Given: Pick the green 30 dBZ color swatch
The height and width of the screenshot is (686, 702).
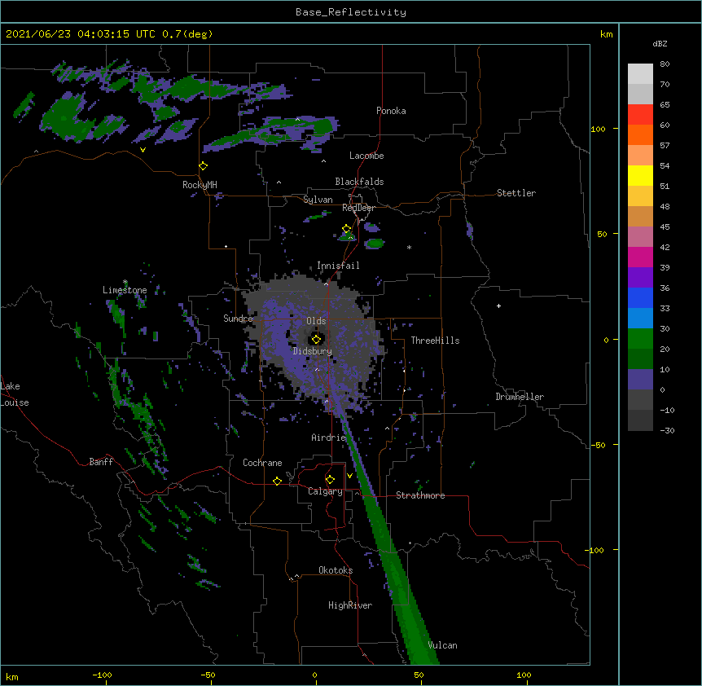Looking at the screenshot, I should pyautogui.click(x=640, y=339).
